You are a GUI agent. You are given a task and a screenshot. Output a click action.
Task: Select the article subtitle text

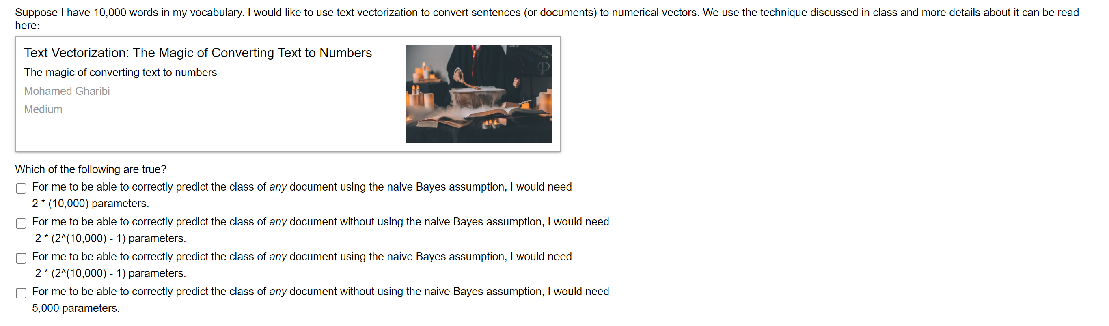[120, 72]
